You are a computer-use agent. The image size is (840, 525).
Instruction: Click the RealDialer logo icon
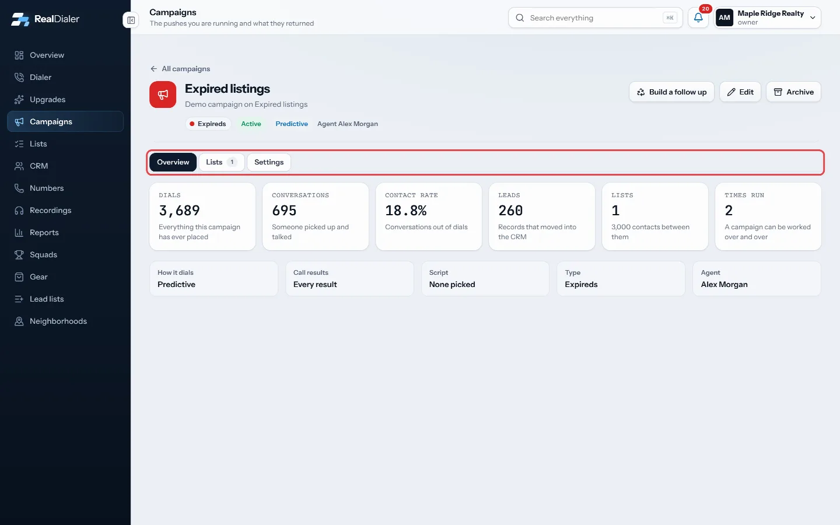pos(20,19)
